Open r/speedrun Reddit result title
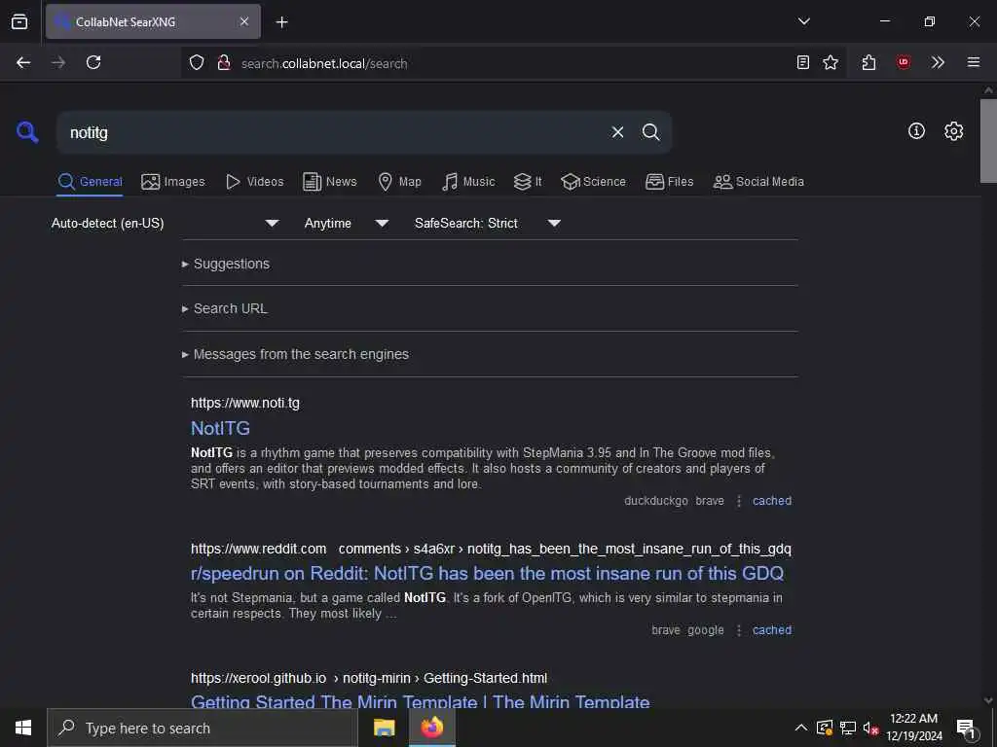The image size is (997, 747). (487, 573)
